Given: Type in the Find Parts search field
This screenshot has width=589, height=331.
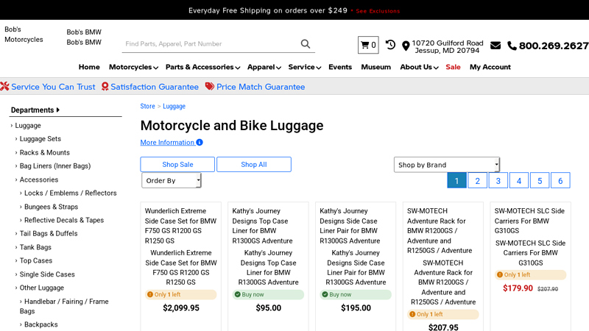Looking at the screenshot, I should (210, 44).
